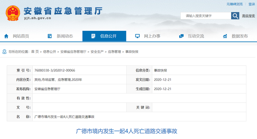Click the location pin icon in breadcrumb
The height and width of the screenshot is (139, 257).
click(x=4, y=52)
